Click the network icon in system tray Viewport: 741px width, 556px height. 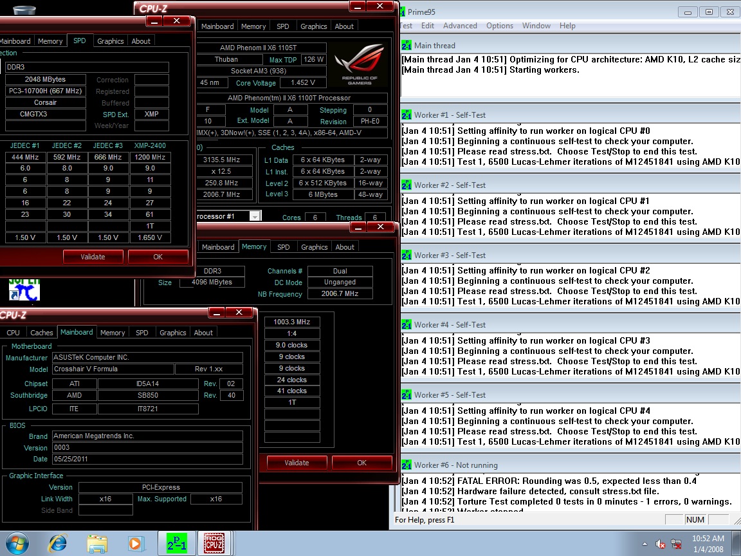pos(676,544)
